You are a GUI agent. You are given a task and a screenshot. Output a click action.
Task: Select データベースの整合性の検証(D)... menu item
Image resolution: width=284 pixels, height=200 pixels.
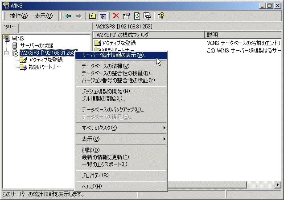point(121,73)
